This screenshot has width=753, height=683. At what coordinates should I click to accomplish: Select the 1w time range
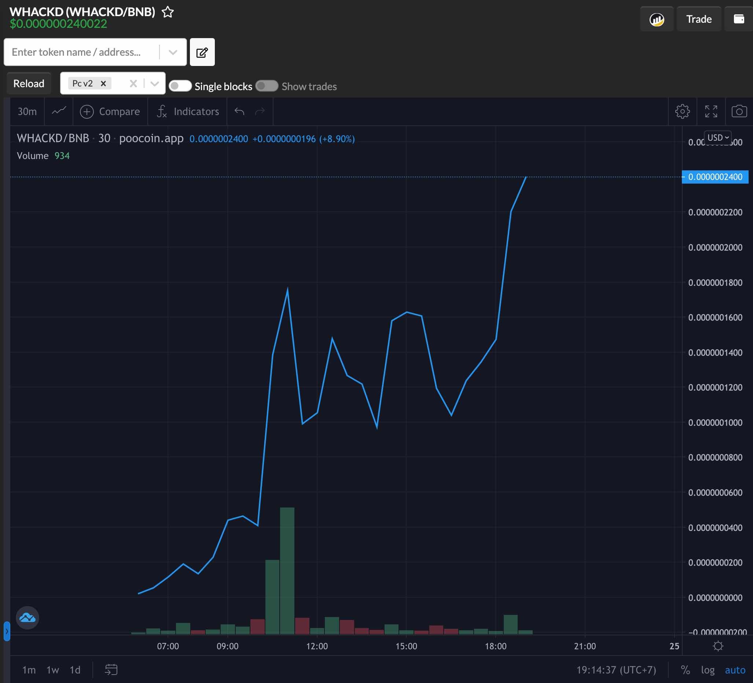(53, 670)
